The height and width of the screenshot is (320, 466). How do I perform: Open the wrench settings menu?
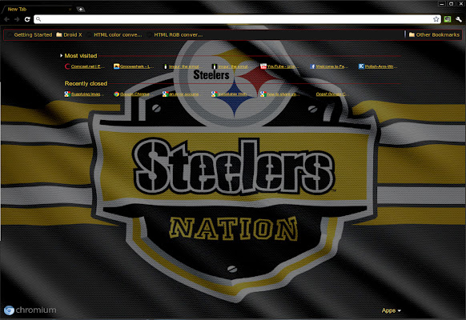pos(459,19)
